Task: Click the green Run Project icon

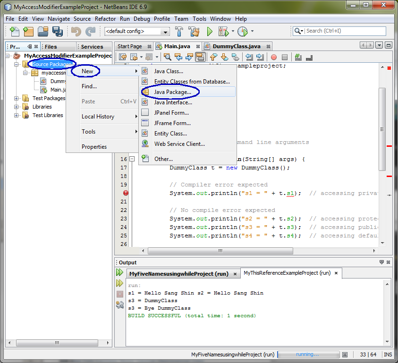Action: pos(210,31)
